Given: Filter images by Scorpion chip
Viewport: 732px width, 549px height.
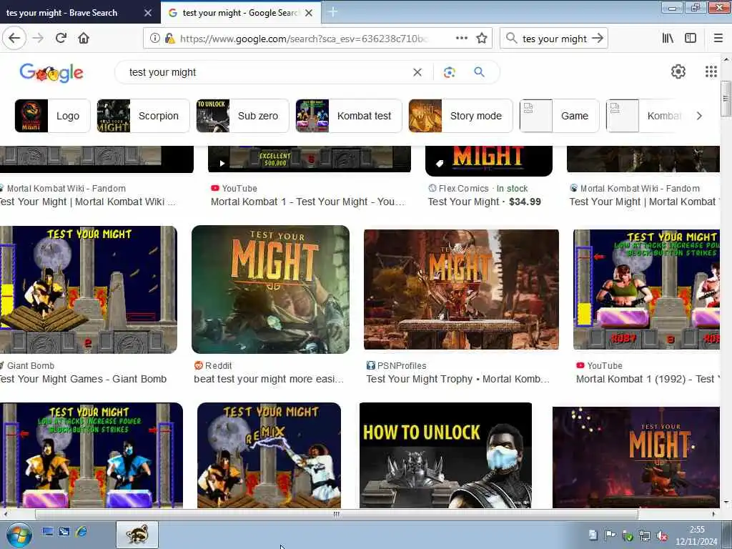Looking at the screenshot, I should tap(143, 116).
